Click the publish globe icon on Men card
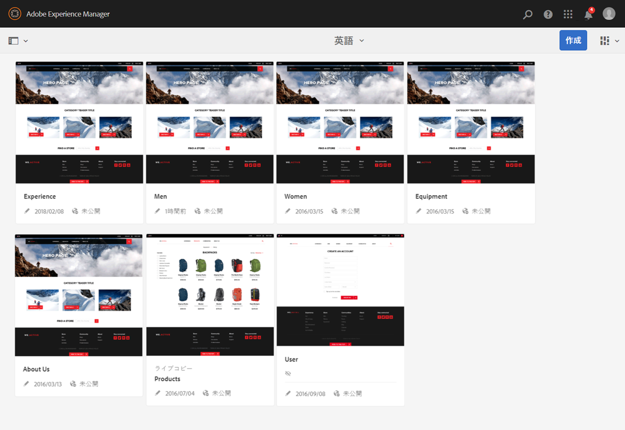 click(x=197, y=211)
